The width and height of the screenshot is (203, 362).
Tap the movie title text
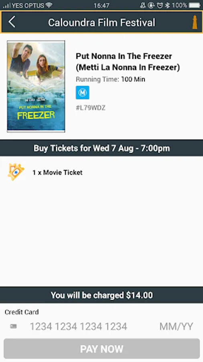[128, 62]
